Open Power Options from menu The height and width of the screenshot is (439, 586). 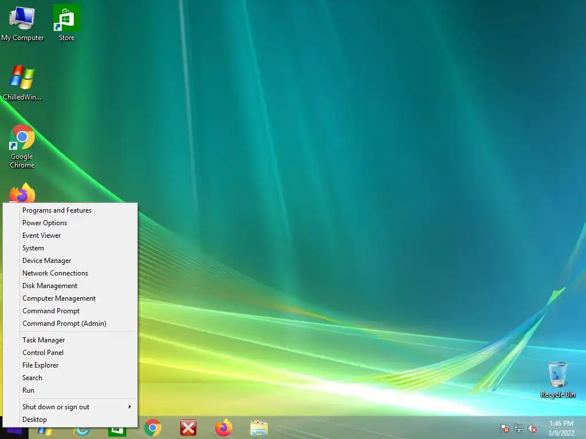(x=70, y=223)
